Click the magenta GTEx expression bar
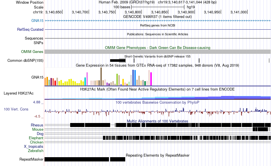The width and height of the screenshot is (271, 166). [151, 79]
